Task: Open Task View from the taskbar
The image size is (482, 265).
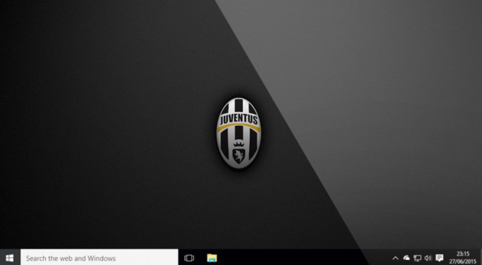Action: [189, 258]
